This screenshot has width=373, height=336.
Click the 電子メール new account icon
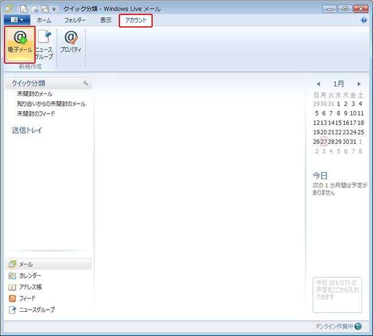(20, 43)
